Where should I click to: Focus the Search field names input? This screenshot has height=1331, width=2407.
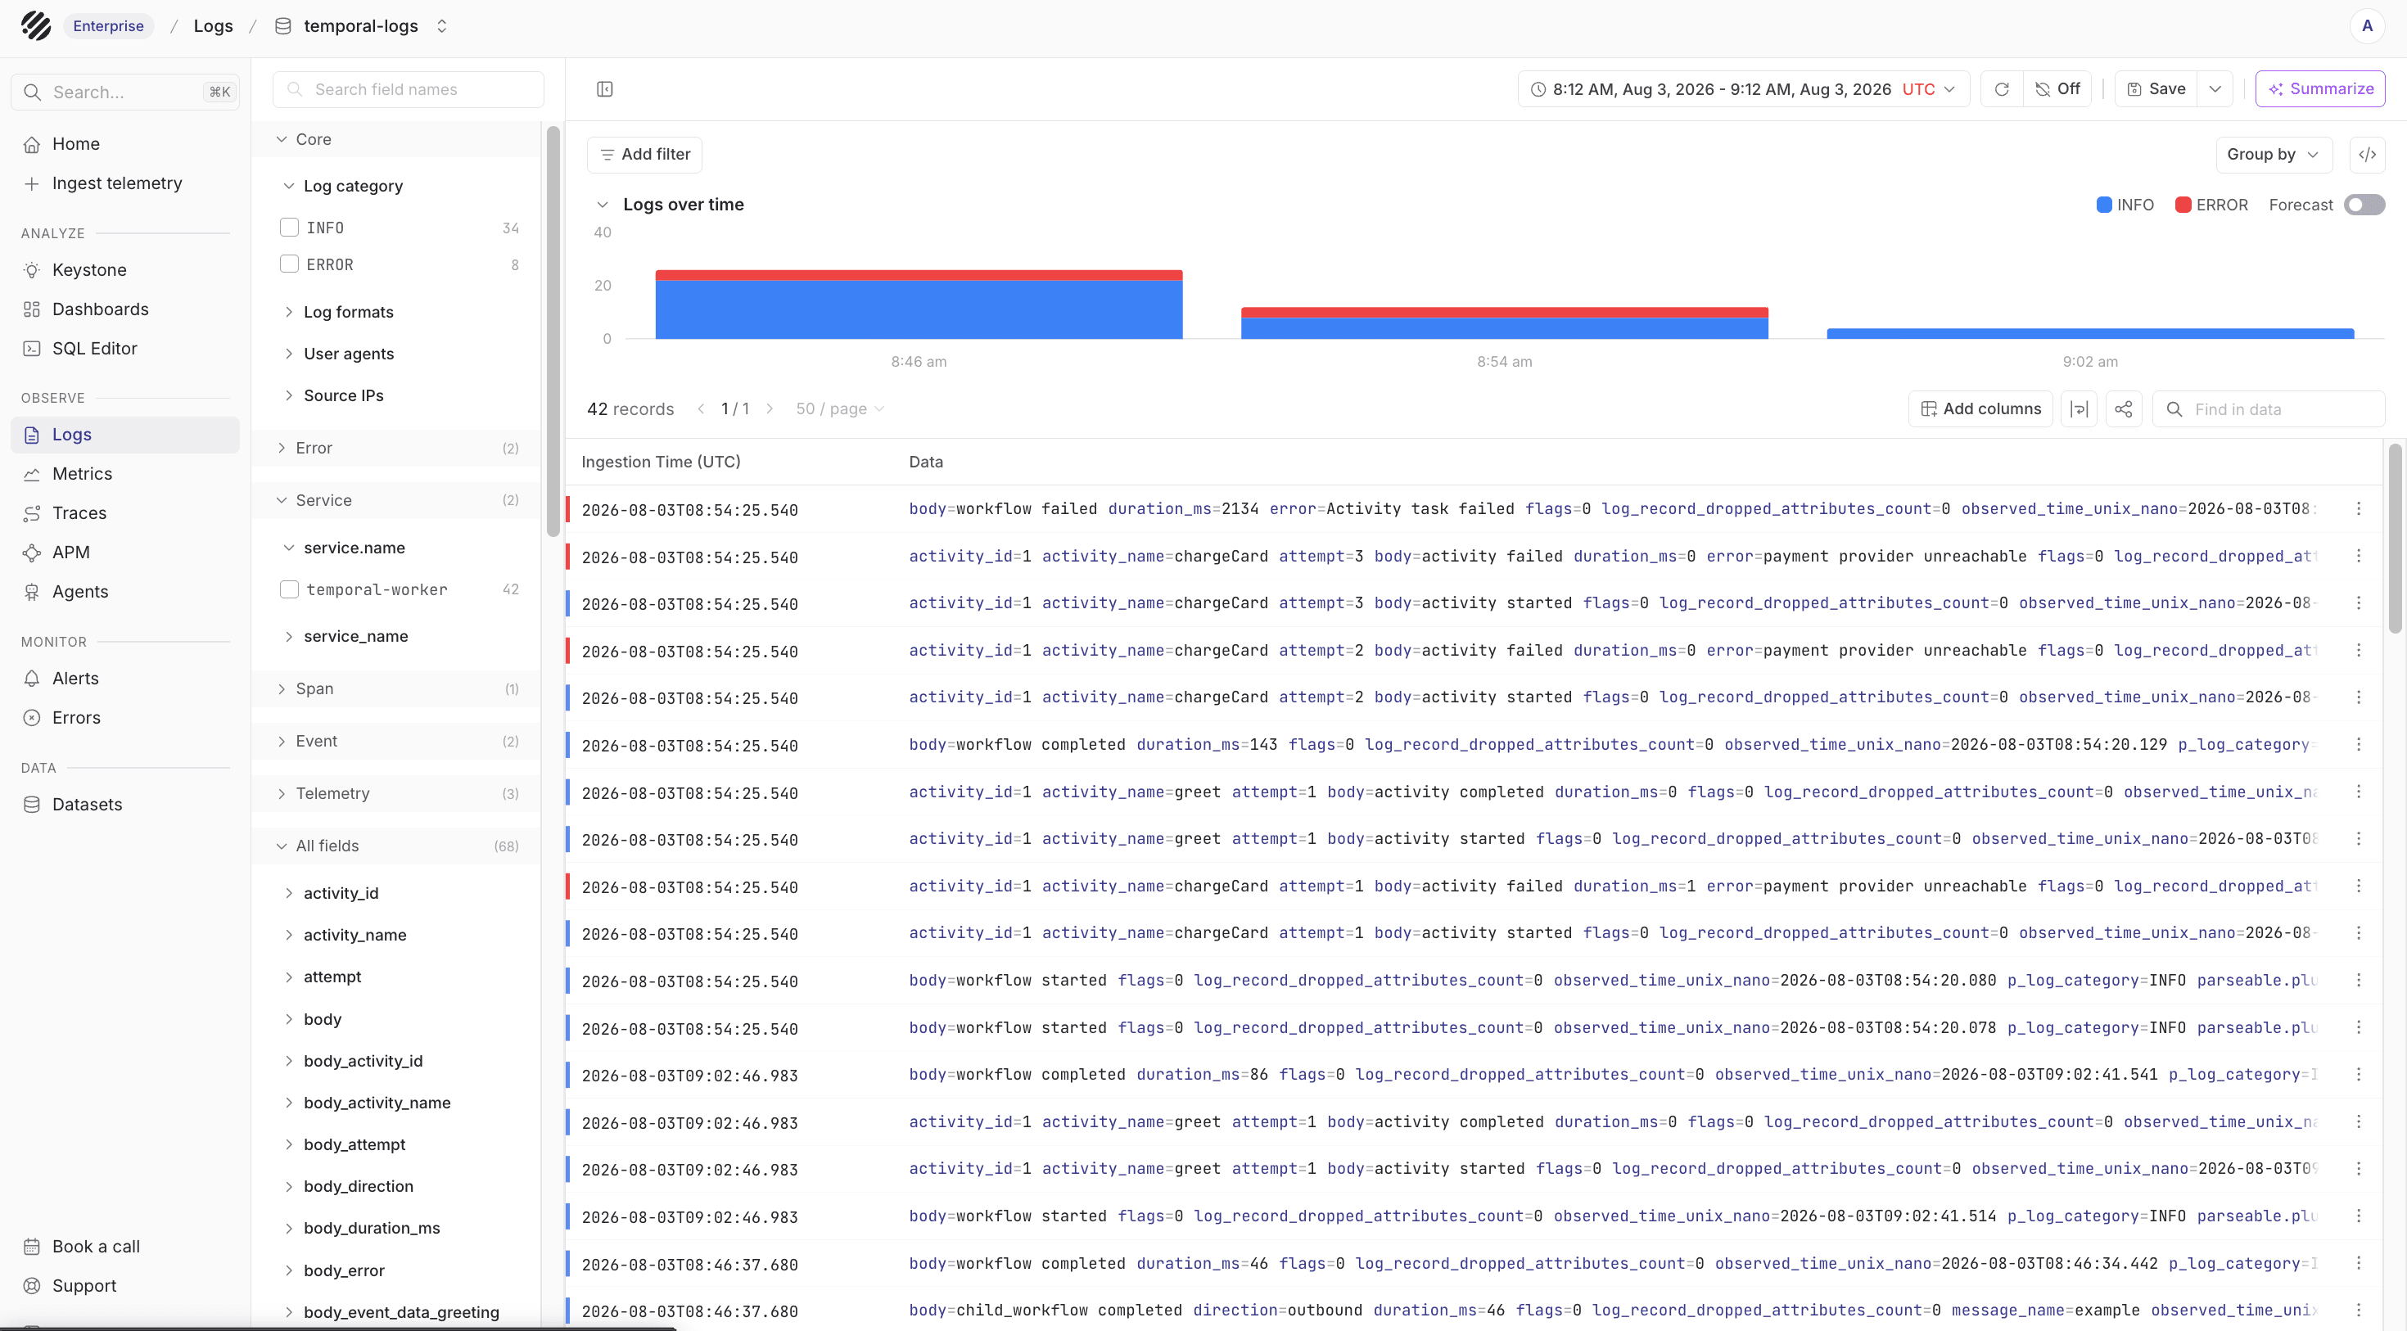click(409, 90)
